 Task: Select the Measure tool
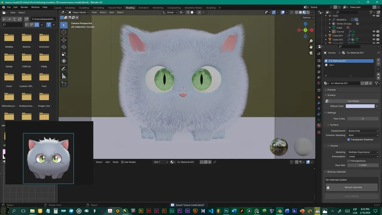coord(64,76)
